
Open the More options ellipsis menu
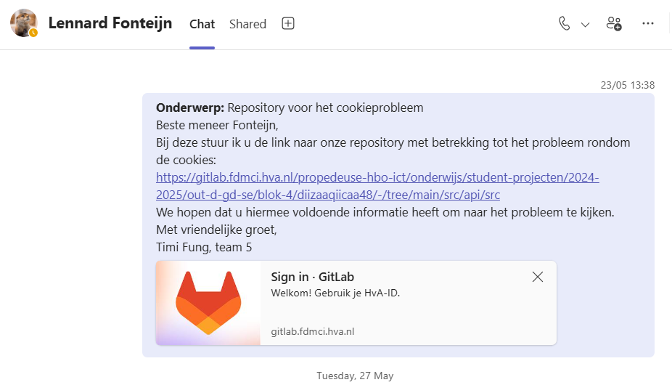[x=648, y=23]
